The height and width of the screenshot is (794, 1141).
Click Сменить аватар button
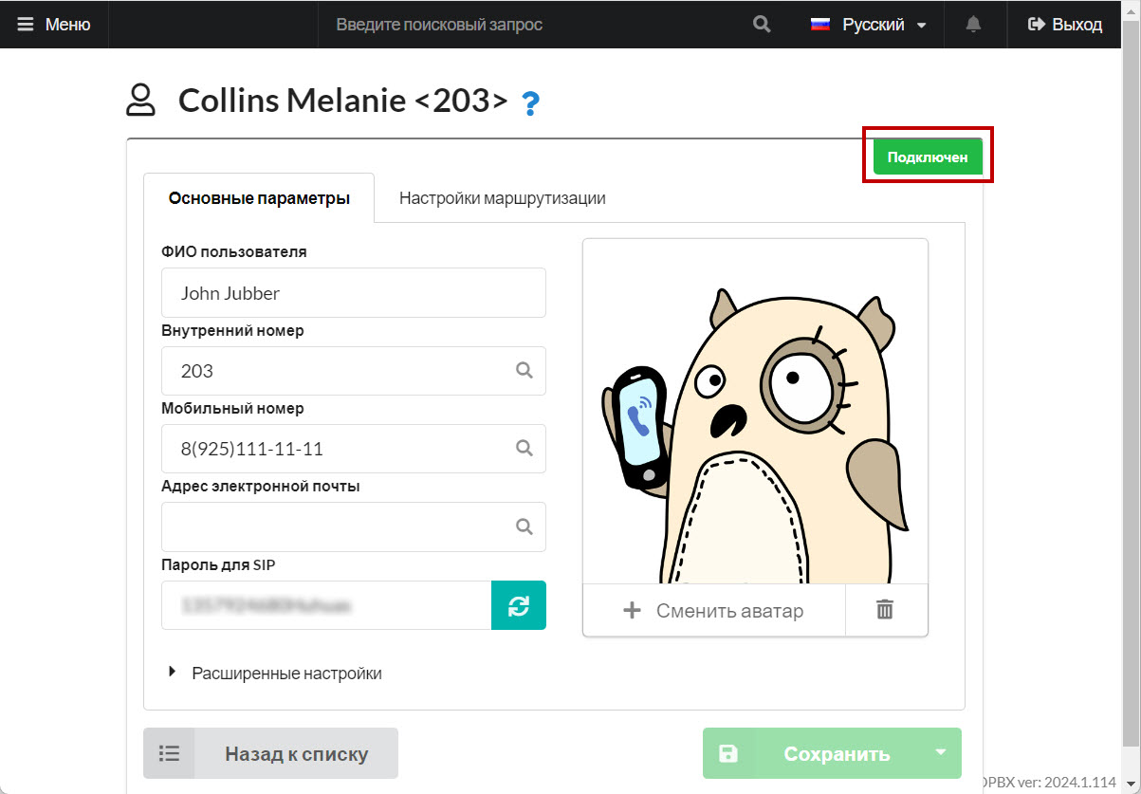point(713,610)
